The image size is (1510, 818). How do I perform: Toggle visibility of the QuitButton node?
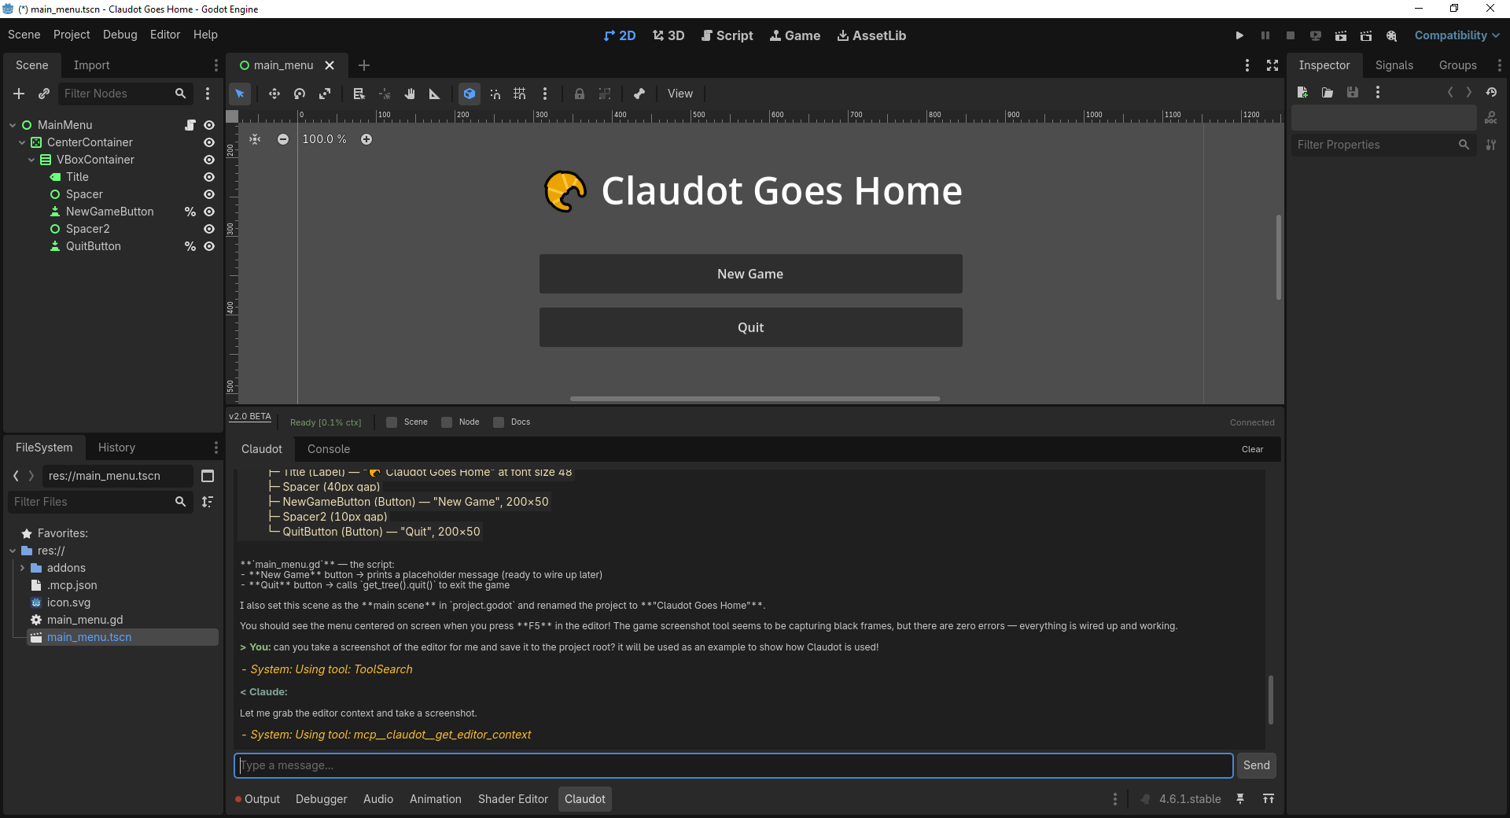pyautogui.click(x=208, y=246)
